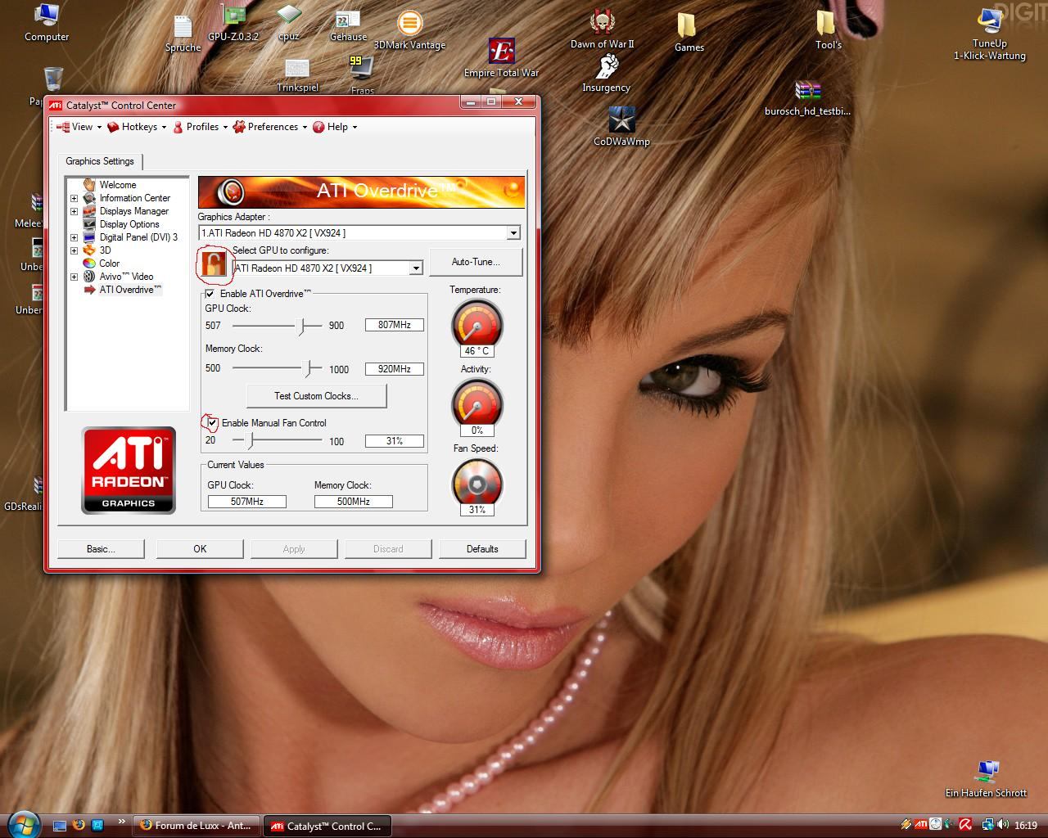The image size is (1048, 838).
Task: Click the Memory Clock 920MHz value field
Action: (395, 369)
